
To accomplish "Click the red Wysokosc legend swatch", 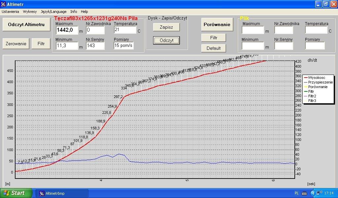I will (x=305, y=78).
